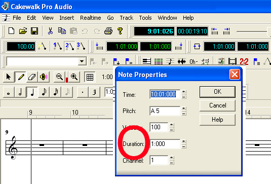Zoom out with magnifier minus icon

click(x=59, y=77)
